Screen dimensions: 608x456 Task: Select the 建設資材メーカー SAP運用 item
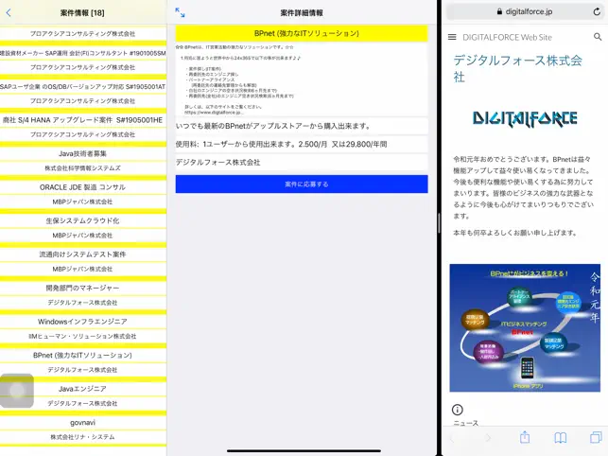pyautogui.click(x=83, y=53)
